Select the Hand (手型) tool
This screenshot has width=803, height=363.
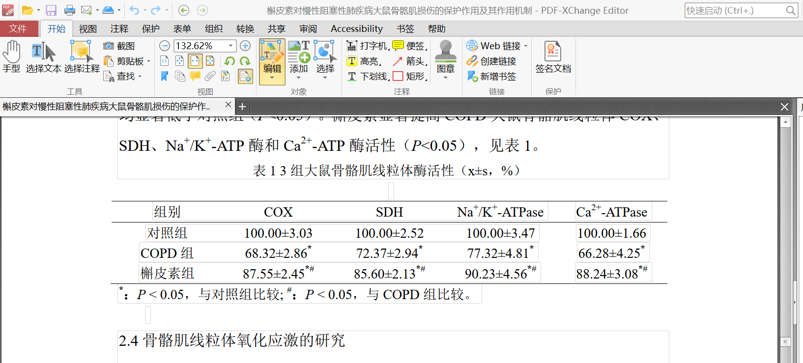pos(12,56)
